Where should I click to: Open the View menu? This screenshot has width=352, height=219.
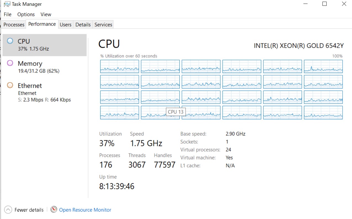pos(46,14)
